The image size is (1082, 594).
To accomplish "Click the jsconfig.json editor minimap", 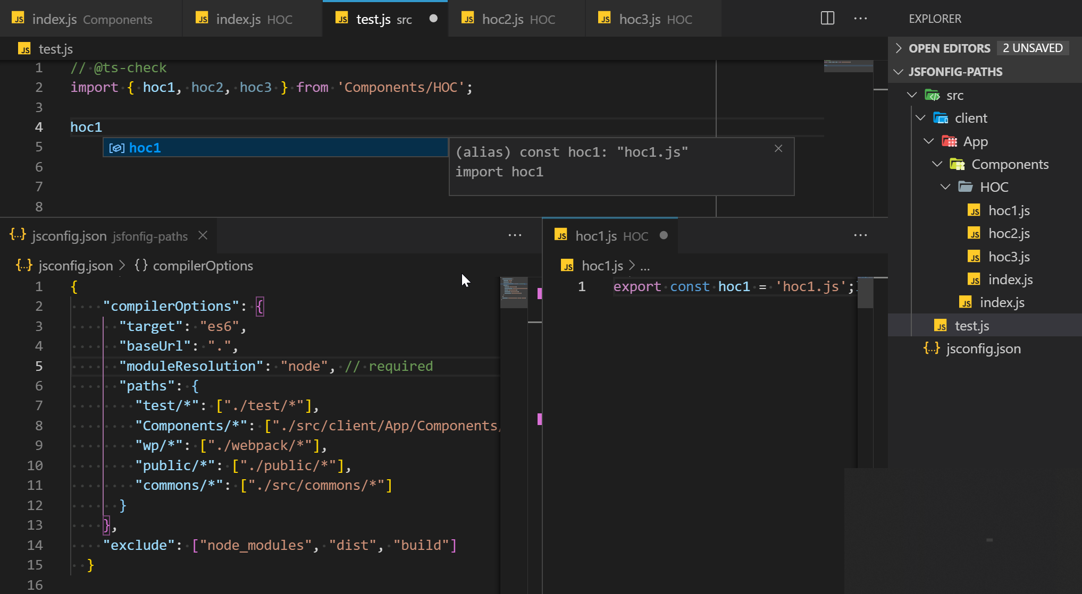I will coord(514,291).
